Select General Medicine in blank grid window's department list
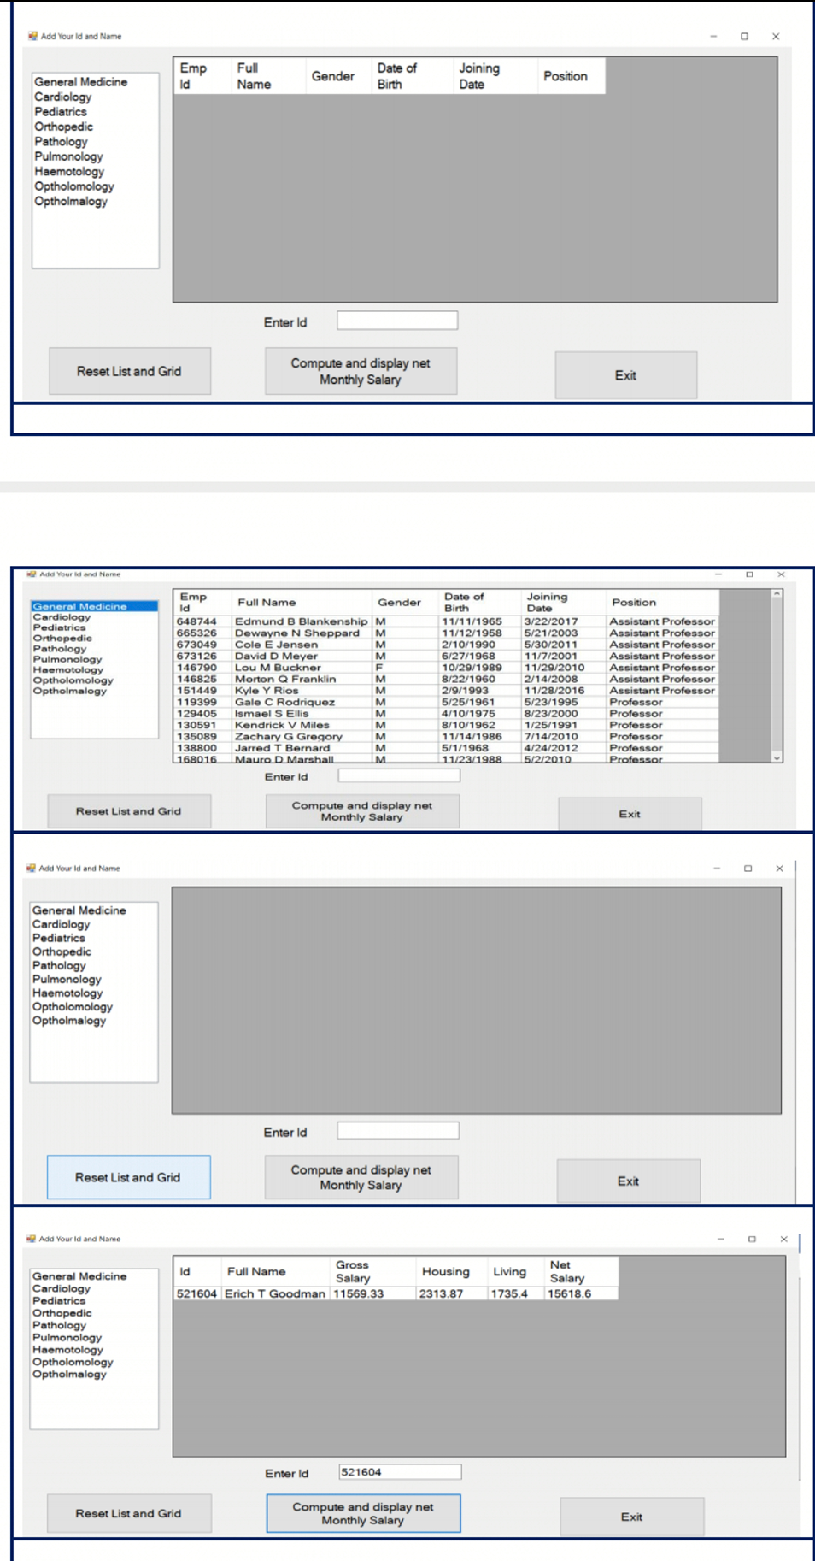This screenshot has width=815, height=1561. pyautogui.click(x=79, y=910)
